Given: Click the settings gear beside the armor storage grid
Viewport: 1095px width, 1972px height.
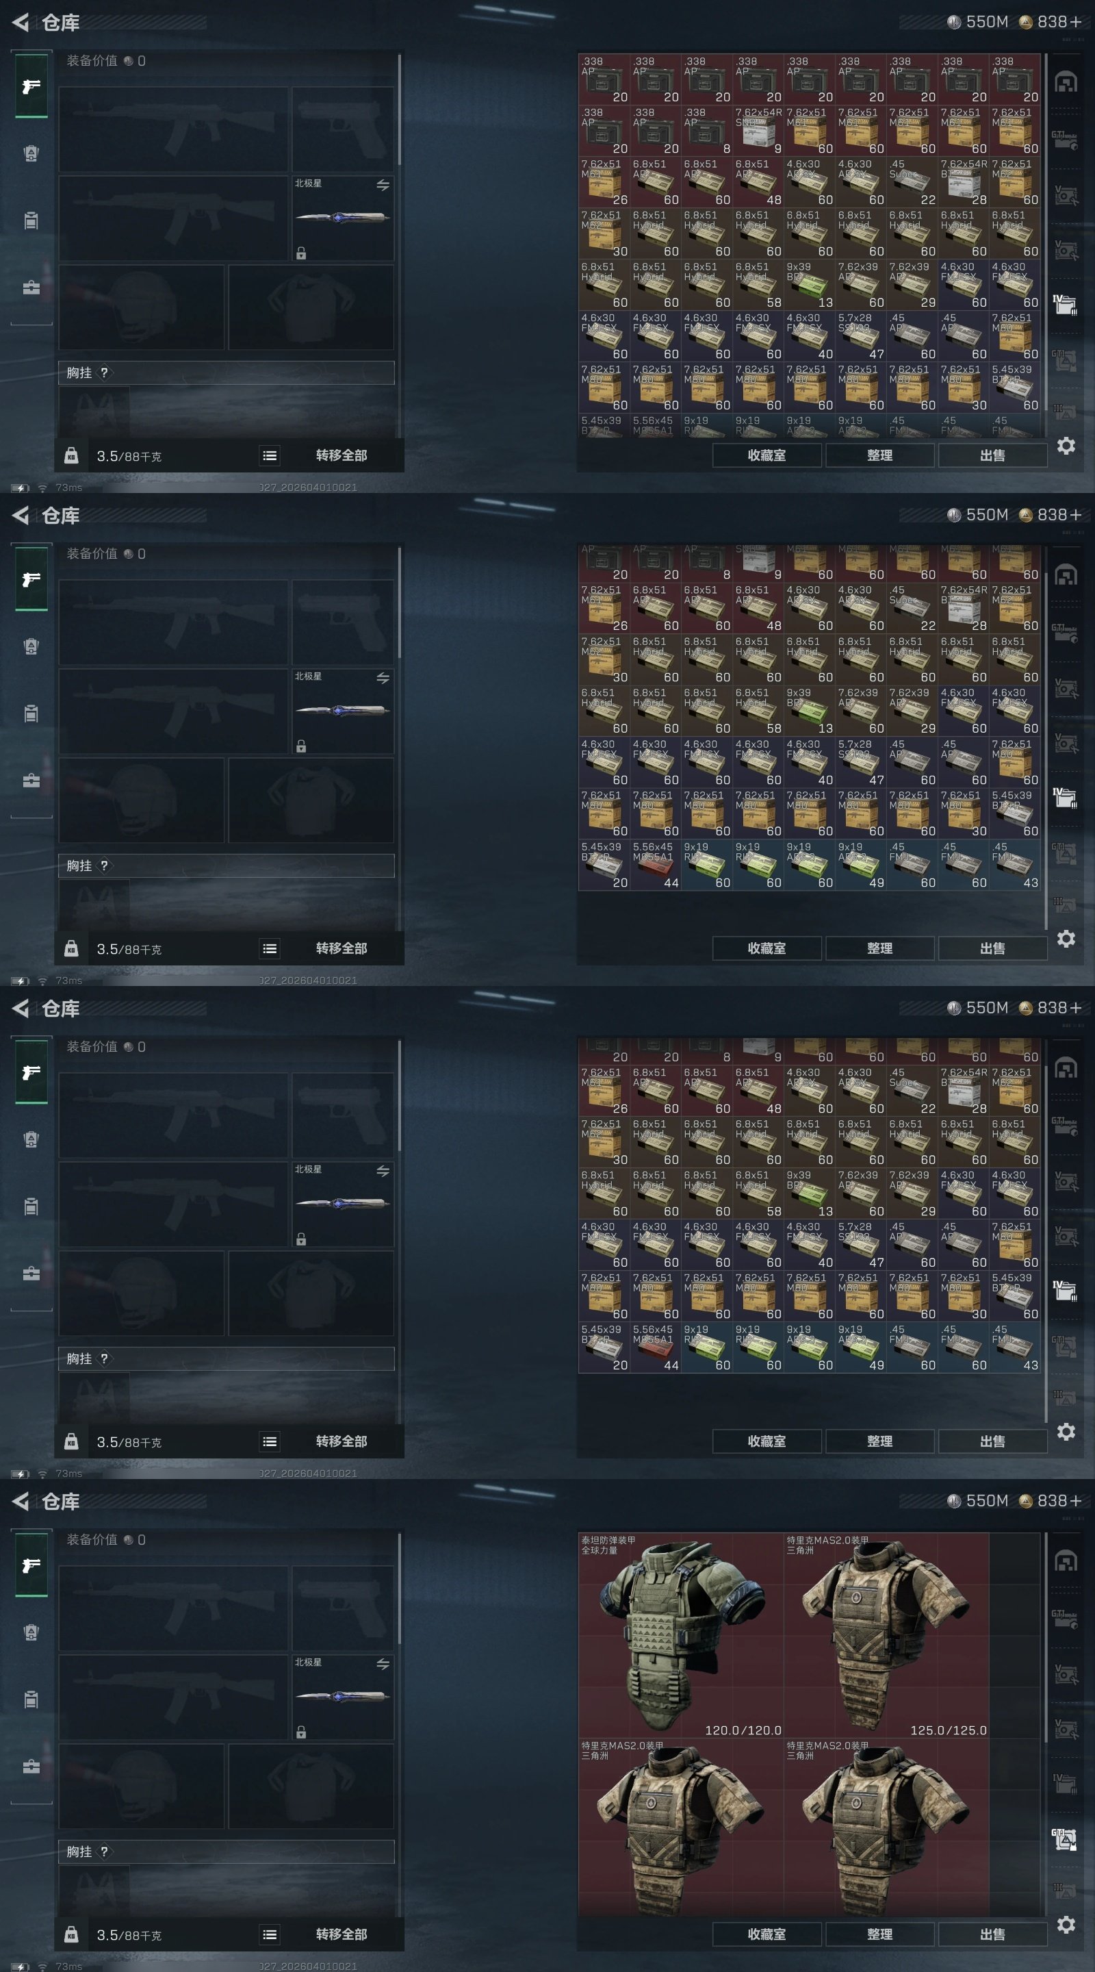Looking at the screenshot, I should click(1066, 1925).
